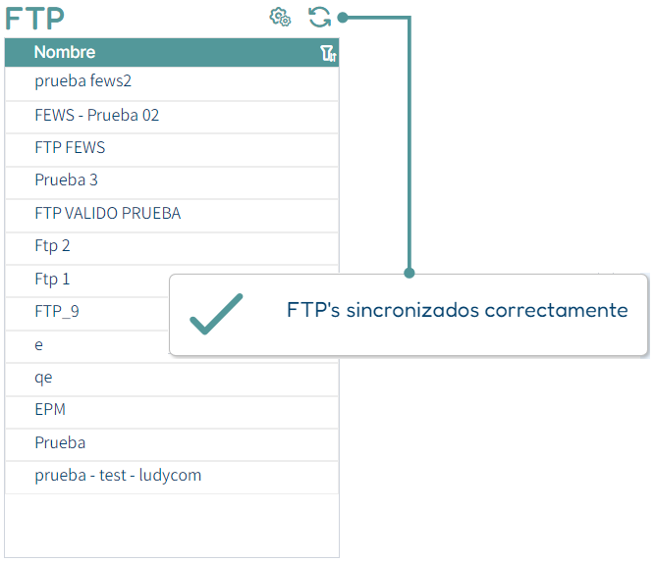The height and width of the screenshot is (563, 655).
Task: Click the synchronize FTP refresh icon
Action: pos(319,17)
